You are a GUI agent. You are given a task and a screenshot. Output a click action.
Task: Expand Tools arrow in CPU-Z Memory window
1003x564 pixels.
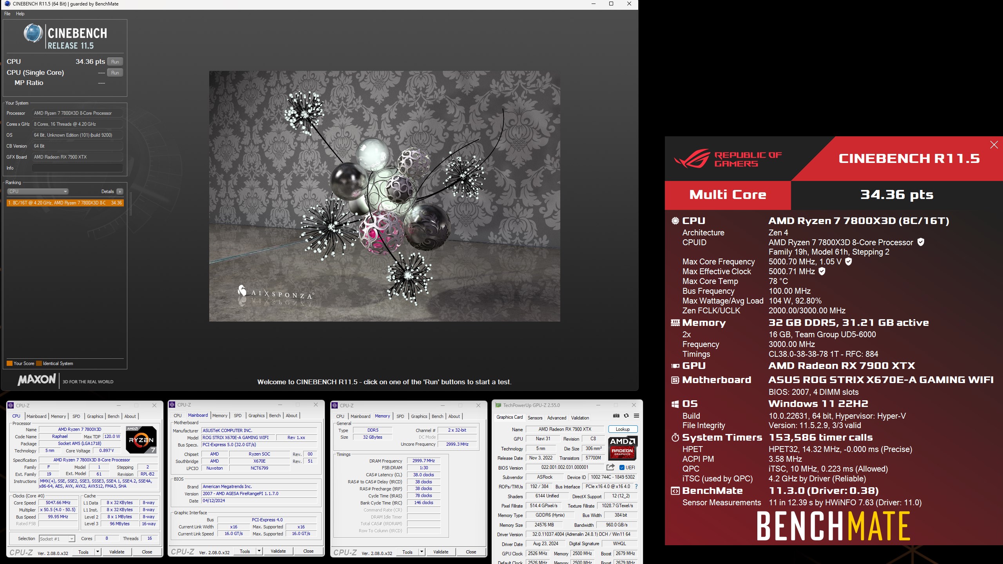coord(422,552)
